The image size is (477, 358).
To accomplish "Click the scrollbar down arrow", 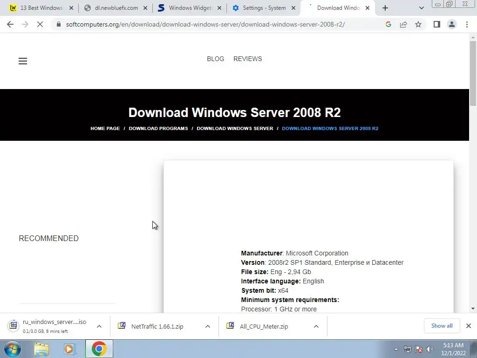I will tap(473, 309).
